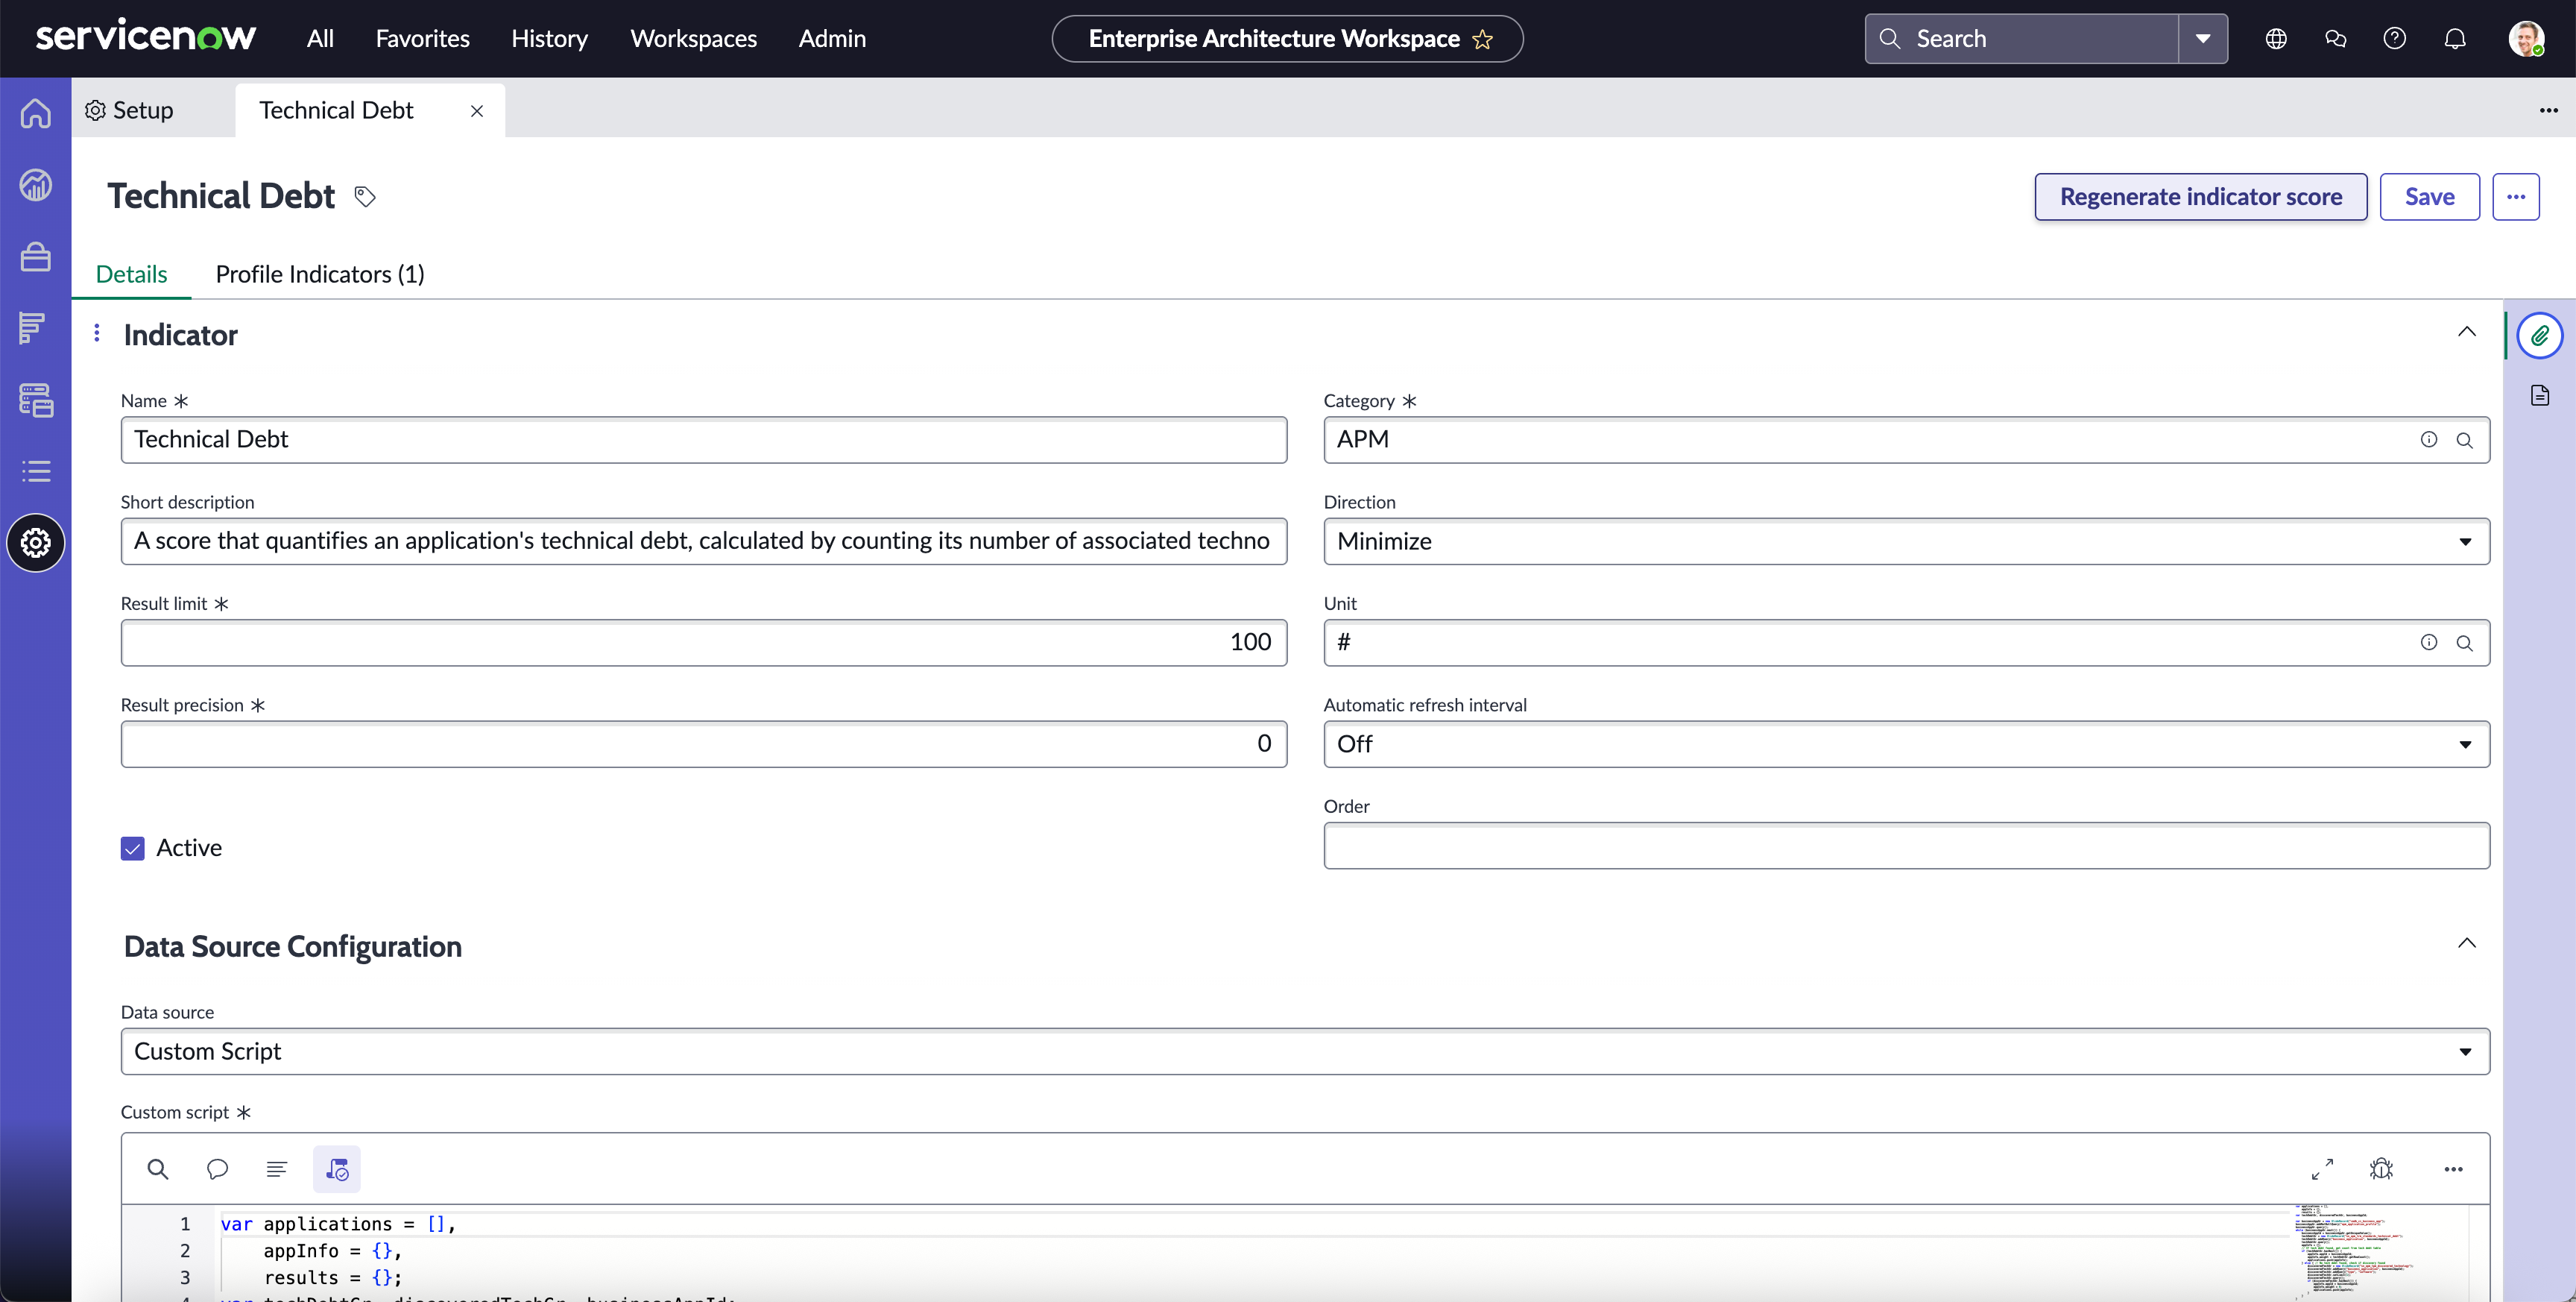The image size is (2576, 1302).
Task: Click the globe icon in header
Action: (2276, 38)
